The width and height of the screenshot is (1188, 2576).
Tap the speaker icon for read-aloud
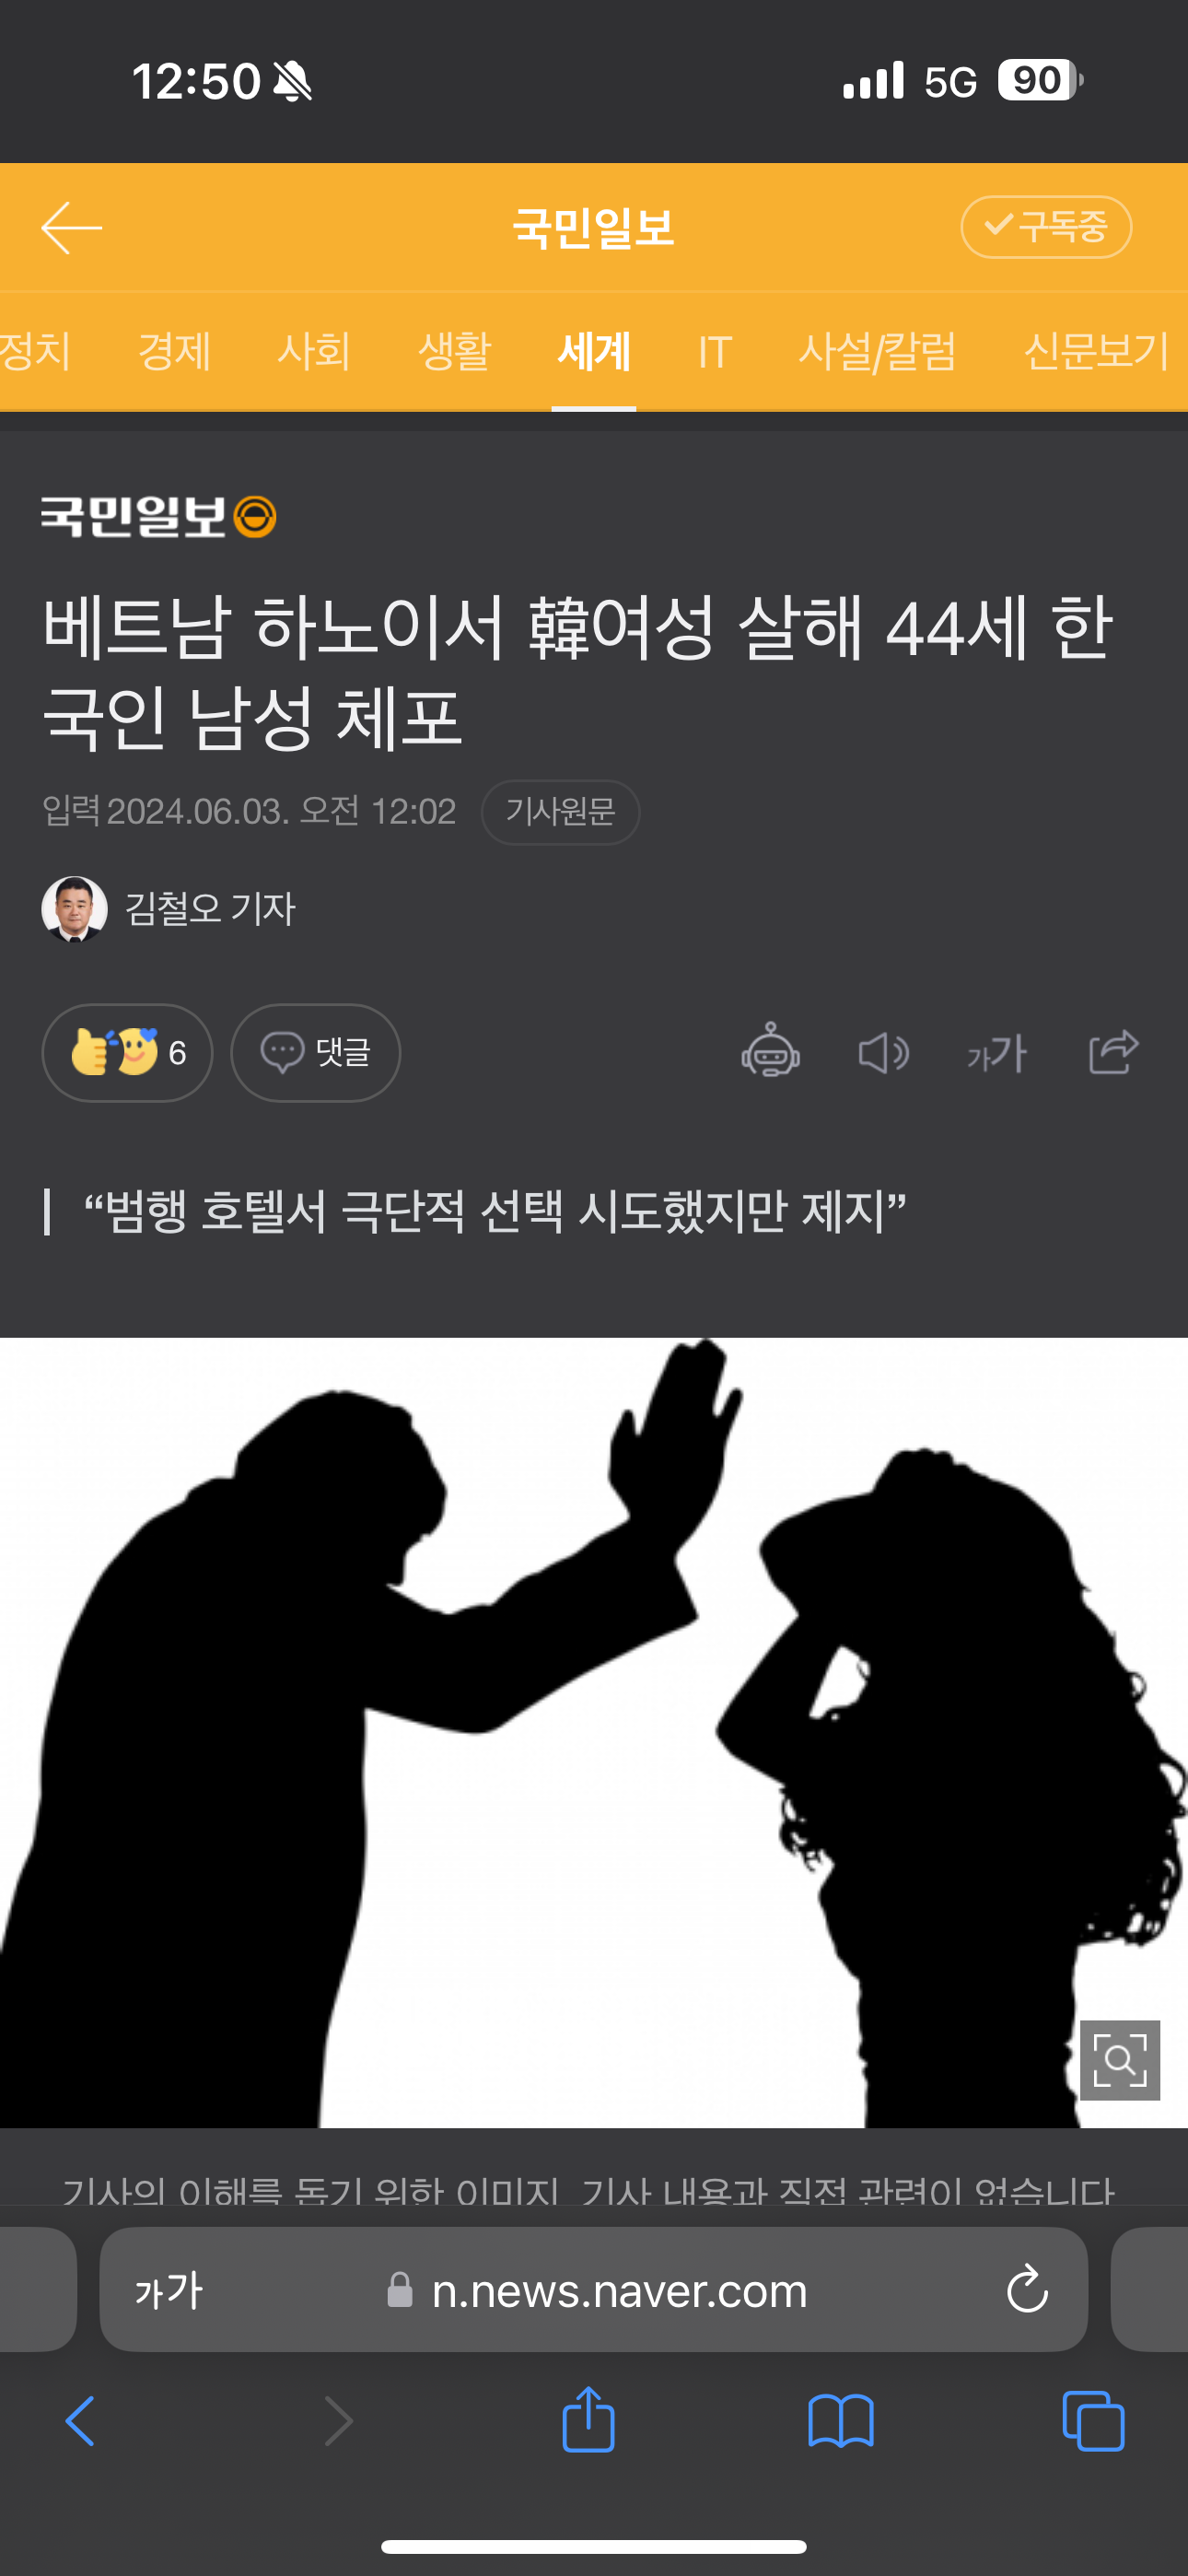(884, 1053)
